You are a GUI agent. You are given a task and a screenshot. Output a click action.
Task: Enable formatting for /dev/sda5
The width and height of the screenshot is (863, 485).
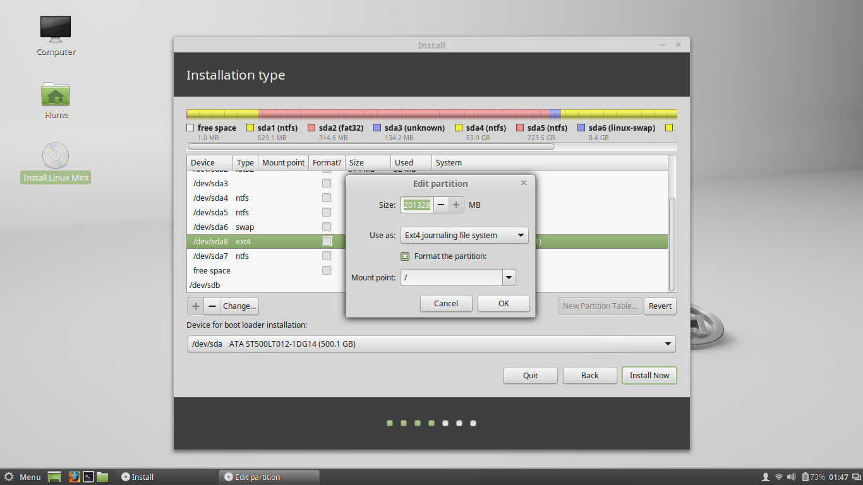pyautogui.click(x=327, y=212)
